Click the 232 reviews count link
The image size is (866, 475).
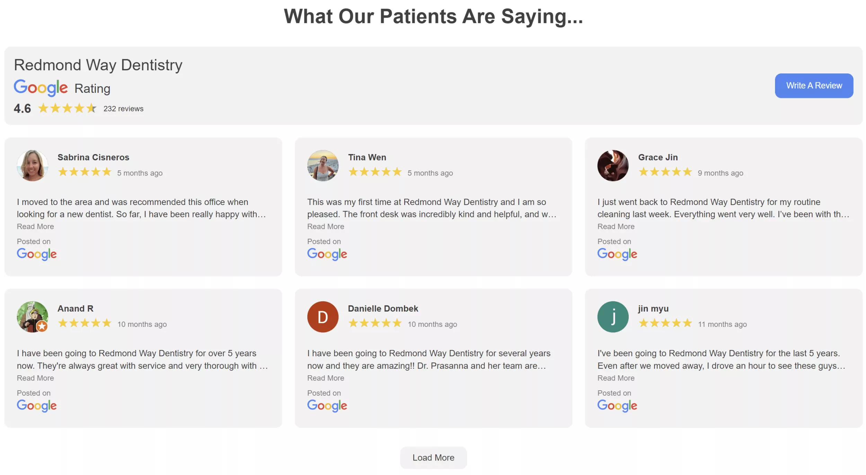[x=123, y=109]
